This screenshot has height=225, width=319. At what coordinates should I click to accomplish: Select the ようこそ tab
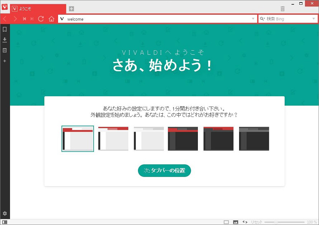coord(38,9)
